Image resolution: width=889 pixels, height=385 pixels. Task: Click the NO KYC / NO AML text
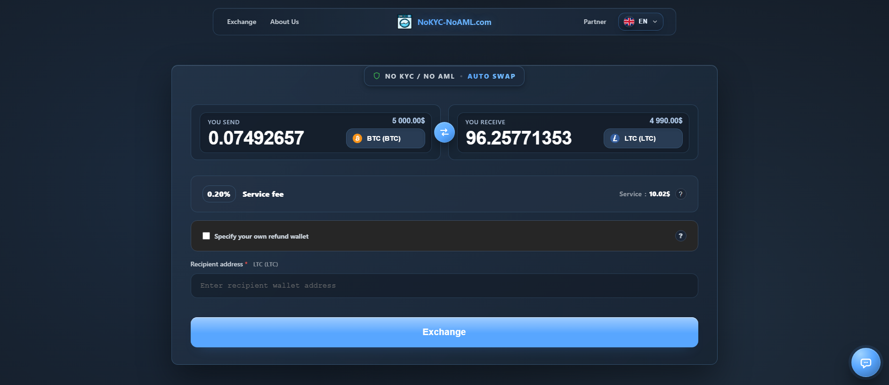pos(420,76)
